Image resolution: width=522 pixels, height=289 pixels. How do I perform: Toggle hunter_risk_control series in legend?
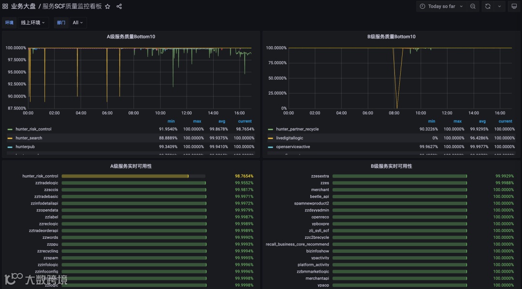[x=33, y=129]
